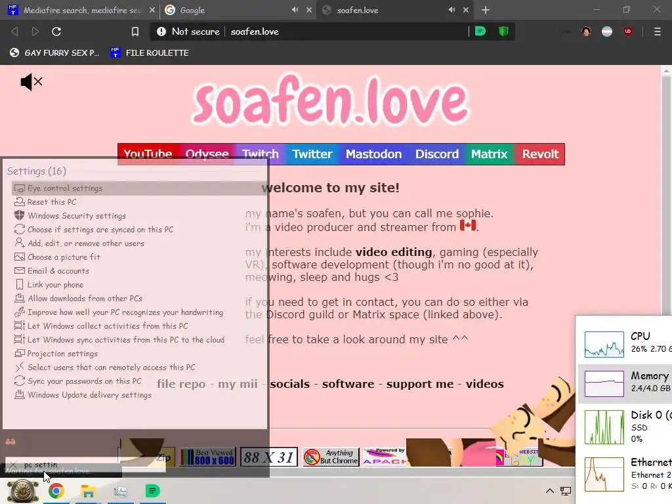Go forward using the forward arrow
Viewport: 672px width, 504px height.
click(35, 31)
